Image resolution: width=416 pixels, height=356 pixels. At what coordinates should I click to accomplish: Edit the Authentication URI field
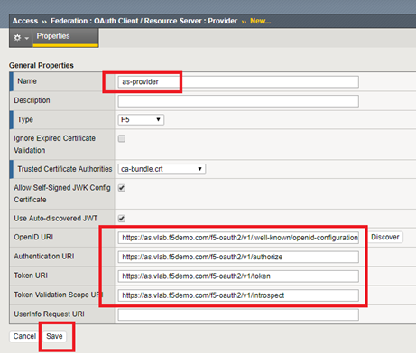point(238,257)
